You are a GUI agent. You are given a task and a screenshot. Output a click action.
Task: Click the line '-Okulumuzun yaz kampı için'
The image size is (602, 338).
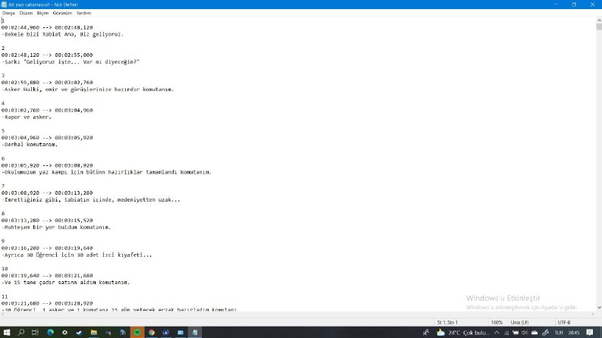point(106,173)
